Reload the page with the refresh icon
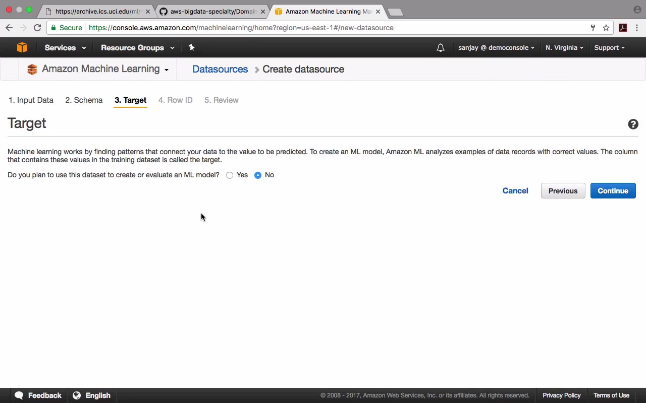Image resolution: width=646 pixels, height=403 pixels. pos(37,28)
